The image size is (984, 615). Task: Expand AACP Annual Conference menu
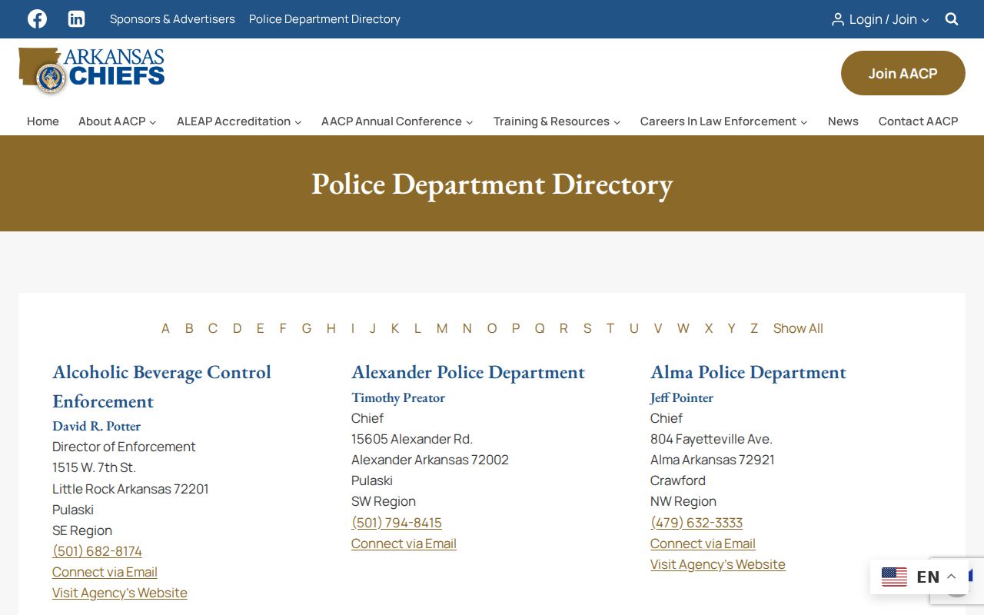[397, 121]
